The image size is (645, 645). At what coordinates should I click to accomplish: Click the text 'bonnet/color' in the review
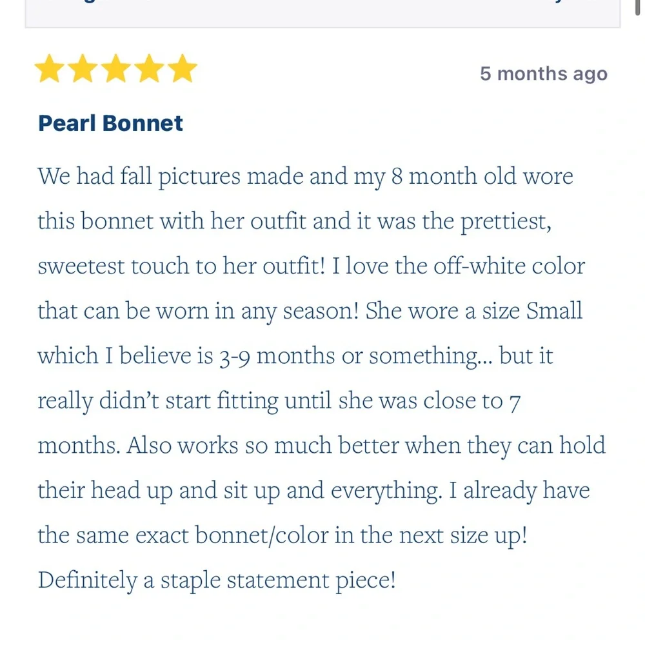(262, 535)
